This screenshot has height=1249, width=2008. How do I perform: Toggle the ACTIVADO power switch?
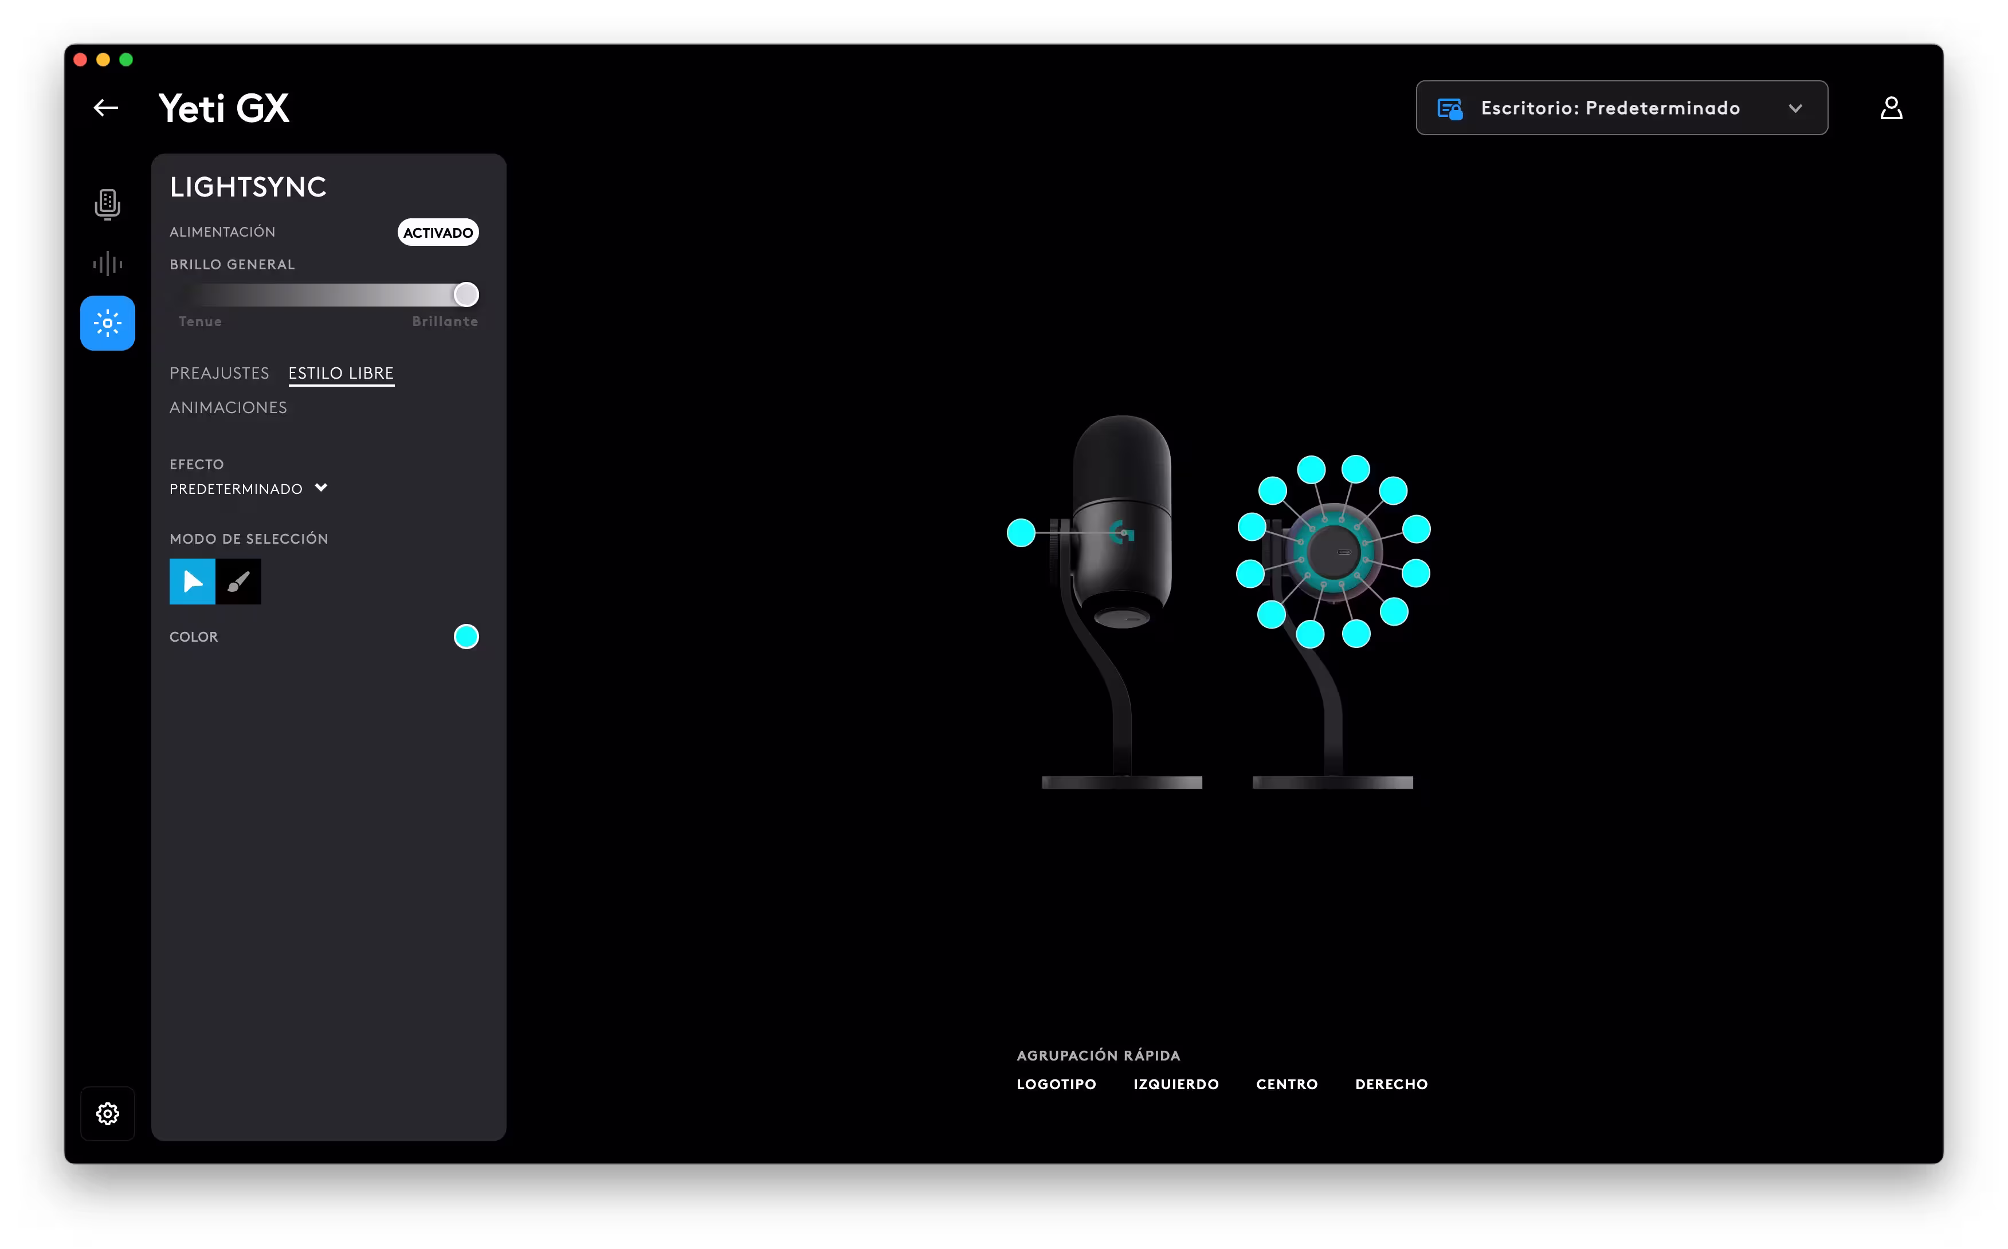click(438, 232)
